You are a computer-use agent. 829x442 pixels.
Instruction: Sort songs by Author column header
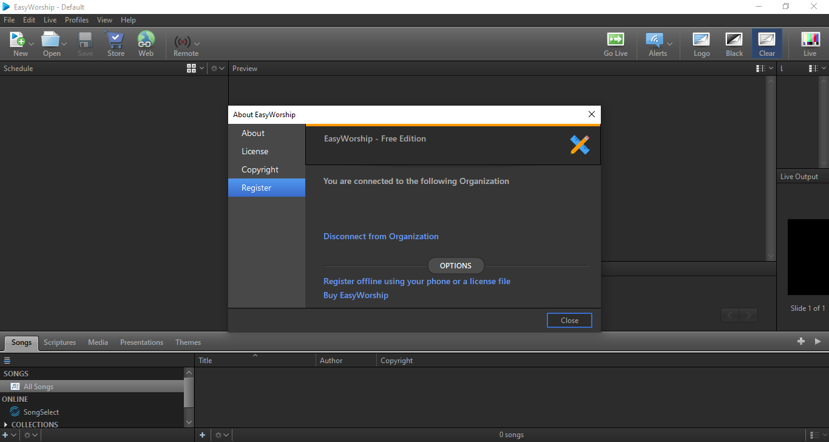point(346,360)
